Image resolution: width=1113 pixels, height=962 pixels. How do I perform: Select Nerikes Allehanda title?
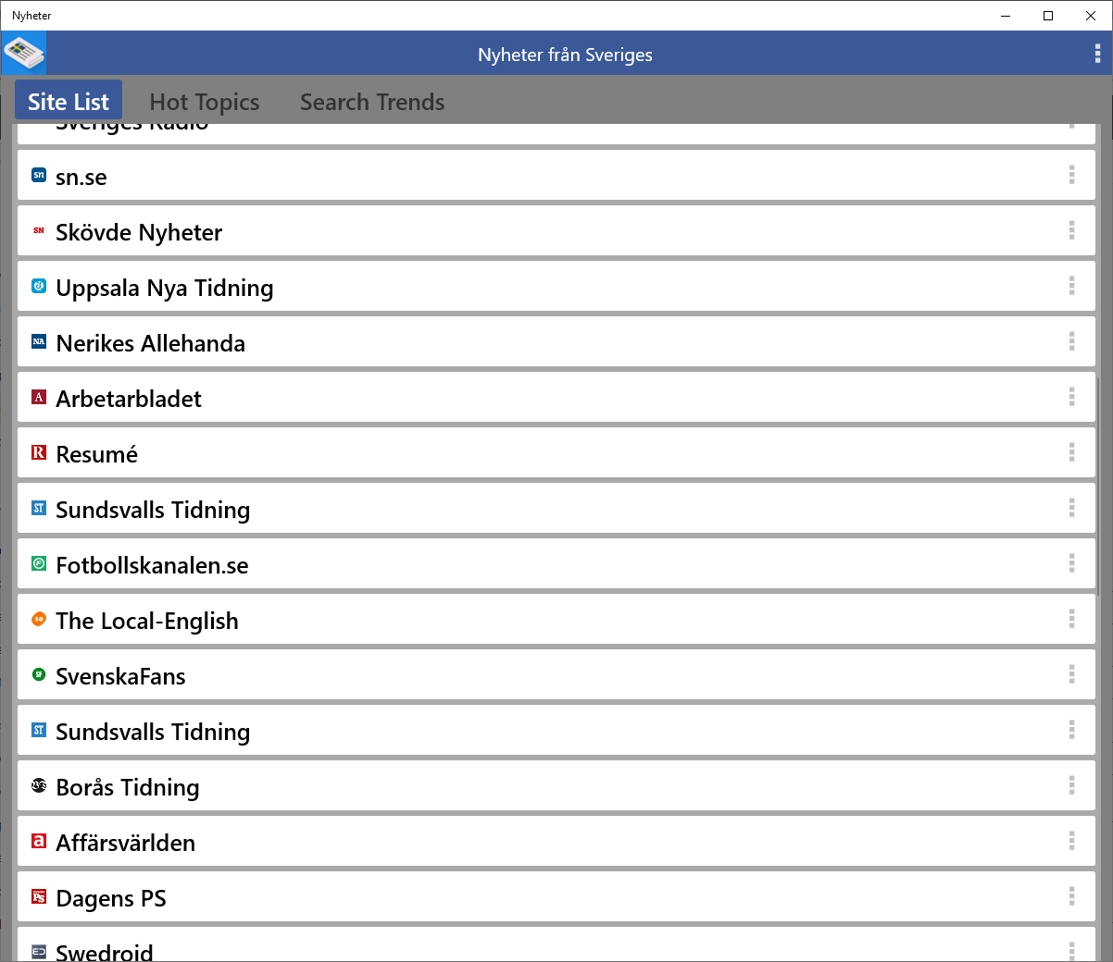pyautogui.click(x=151, y=343)
